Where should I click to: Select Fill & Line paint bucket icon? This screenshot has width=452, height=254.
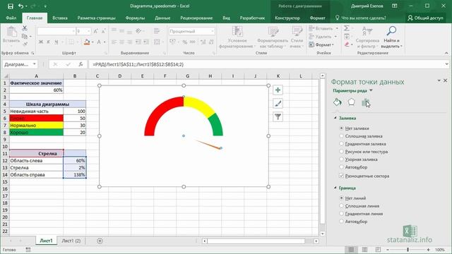pyautogui.click(x=338, y=102)
